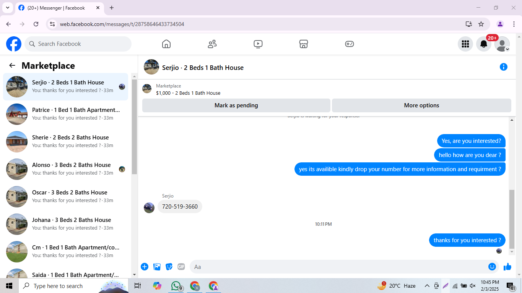Open the Johana 3 Beds 2 Baths House chat
Image resolution: width=522 pixels, height=293 pixels.
(x=65, y=224)
